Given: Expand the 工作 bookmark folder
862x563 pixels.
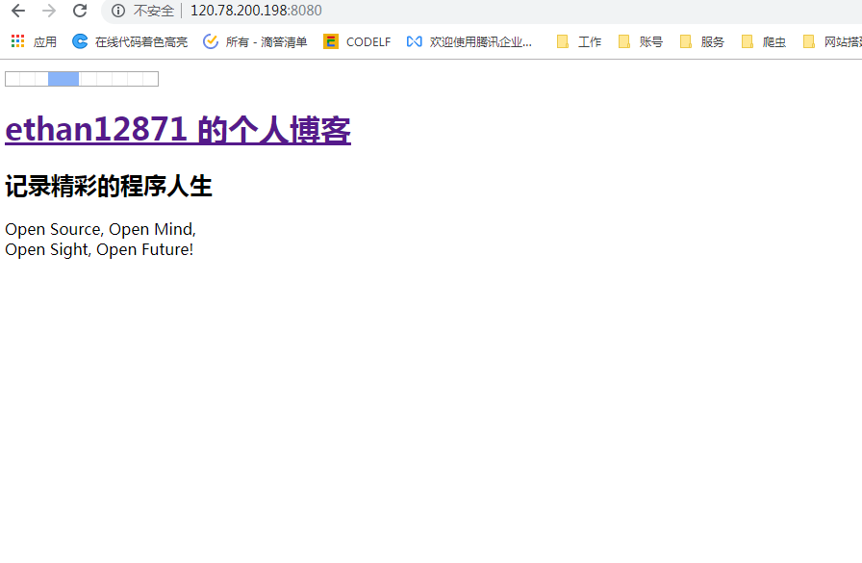Looking at the screenshot, I should pyautogui.click(x=579, y=41).
